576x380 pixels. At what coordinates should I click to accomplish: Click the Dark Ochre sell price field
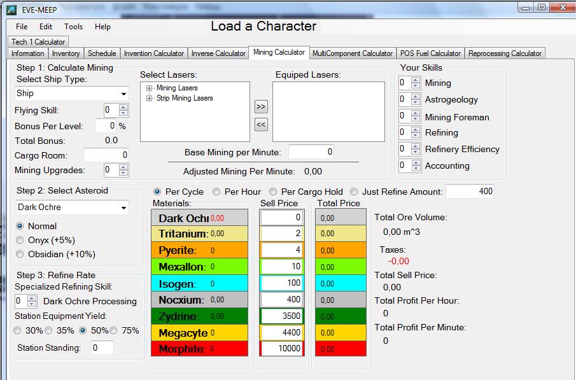(x=282, y=217)
